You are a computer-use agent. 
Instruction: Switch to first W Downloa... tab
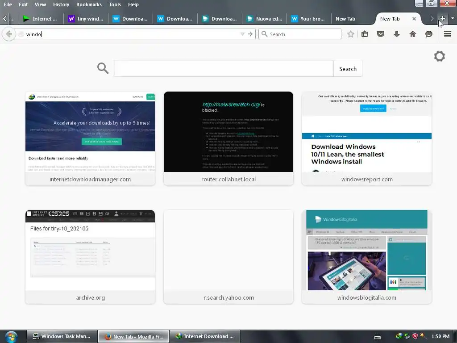coord(130,19)
